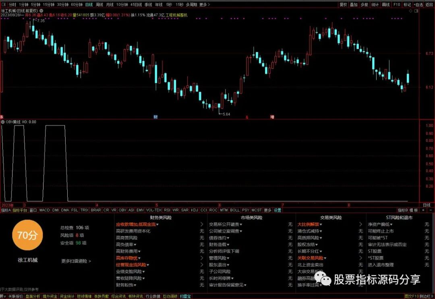
Task: Click the 财 marker on the chart
Action: pyautogui.click(x=155, y=117)
